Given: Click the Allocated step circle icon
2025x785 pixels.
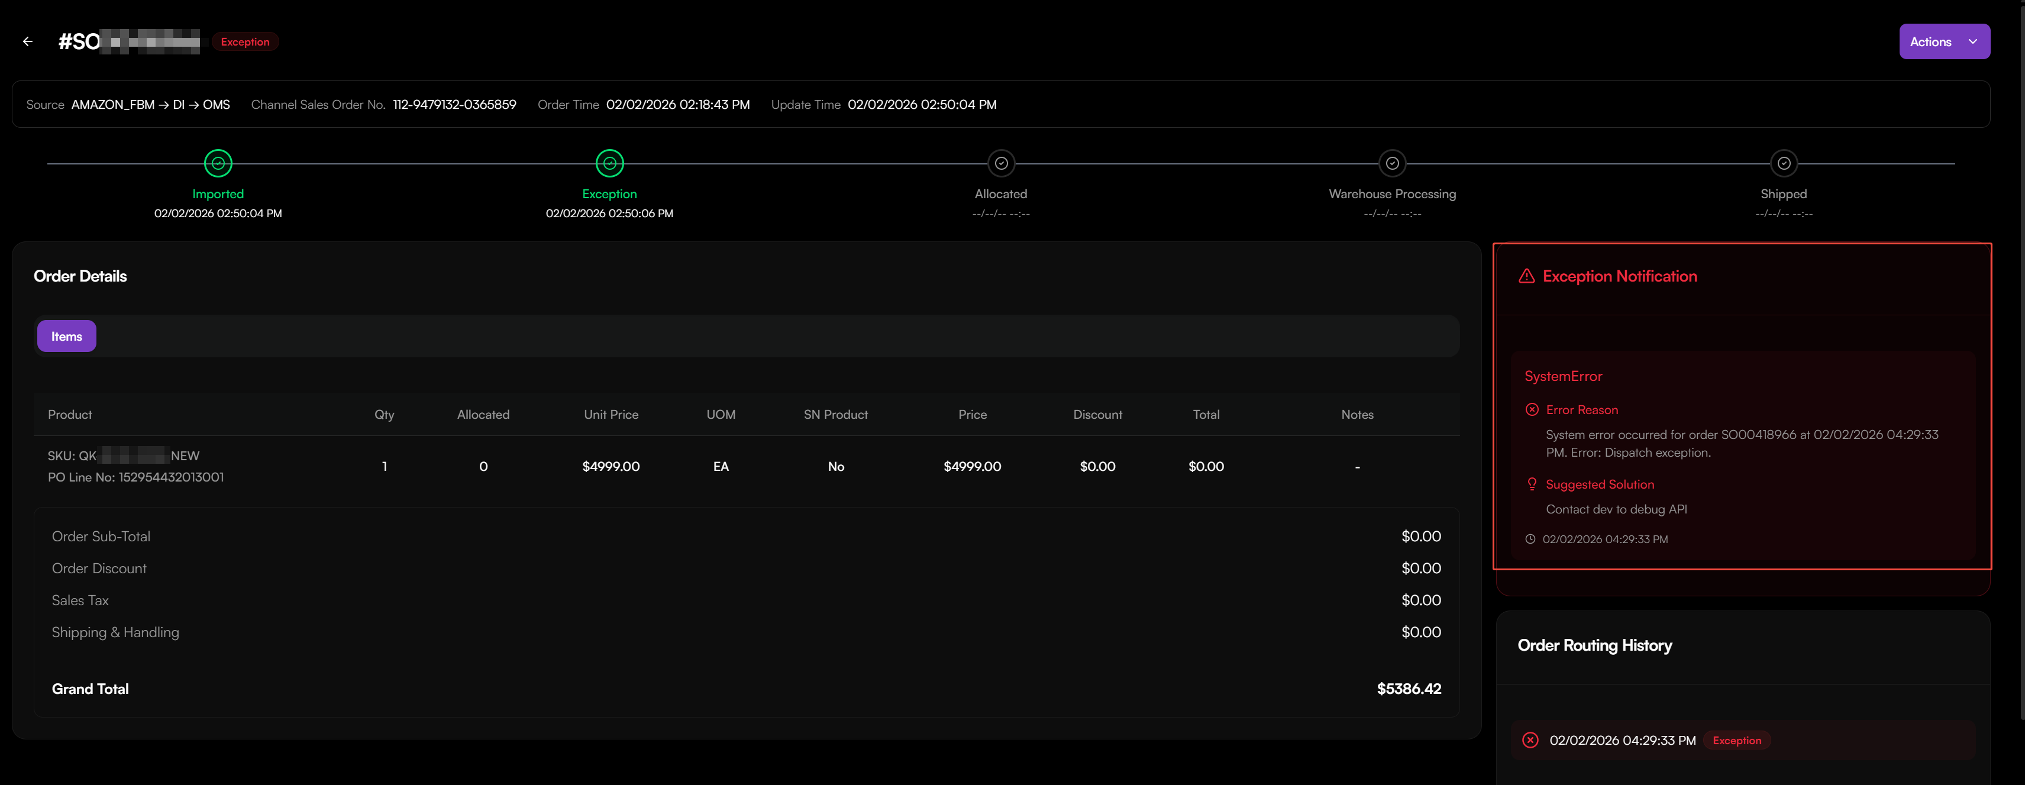Looking at the screenshot, I should pos(1001,163).
